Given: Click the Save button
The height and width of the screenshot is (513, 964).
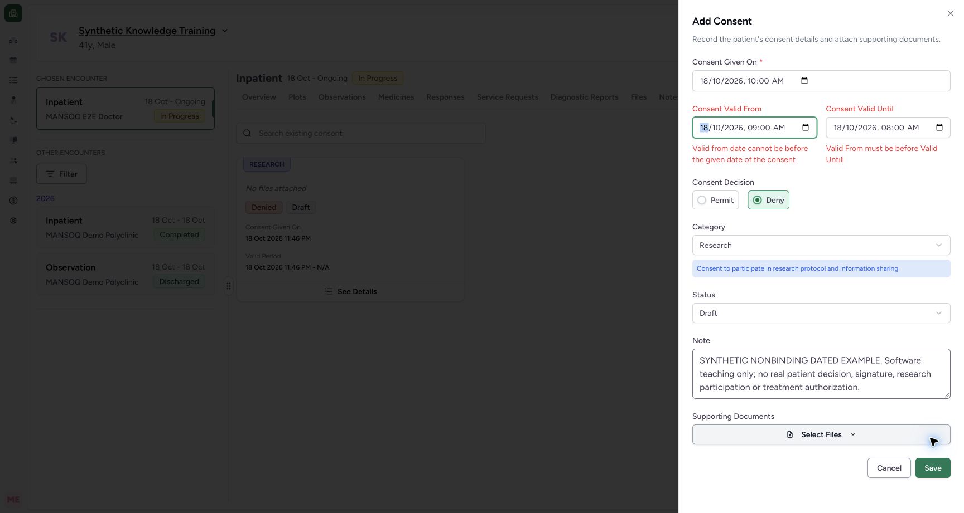Looking at the screenshot, I should coord(933,468).
